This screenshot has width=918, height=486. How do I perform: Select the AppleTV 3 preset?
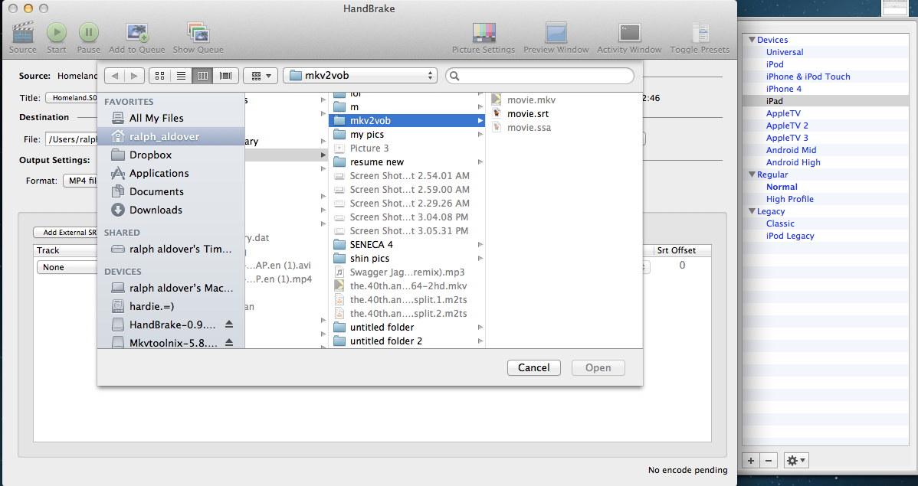(787, 138)
